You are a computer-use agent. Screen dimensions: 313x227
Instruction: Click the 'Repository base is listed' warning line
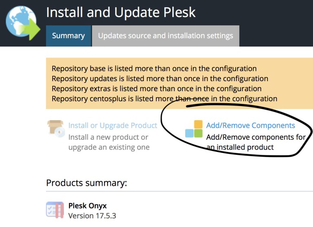(x=154, y=69)
